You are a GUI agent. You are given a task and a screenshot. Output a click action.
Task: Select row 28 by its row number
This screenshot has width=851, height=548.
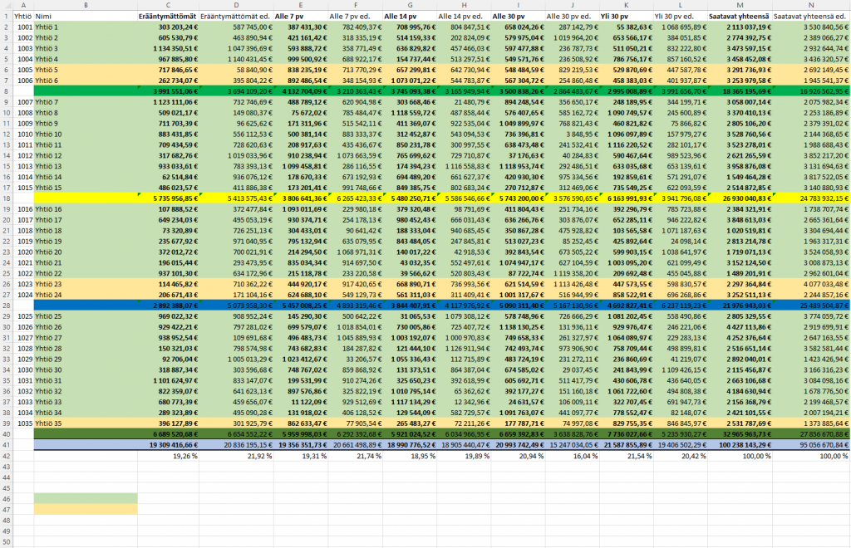pyautogui.click(x=6, y=306)
